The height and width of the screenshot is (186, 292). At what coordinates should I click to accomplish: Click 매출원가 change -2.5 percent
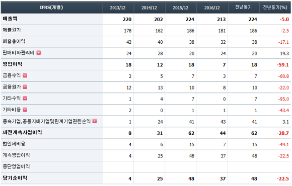pos(285,31)
